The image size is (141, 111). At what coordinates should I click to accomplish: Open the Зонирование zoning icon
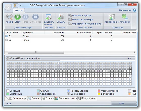pyautogui.click(x=112, y=17)
